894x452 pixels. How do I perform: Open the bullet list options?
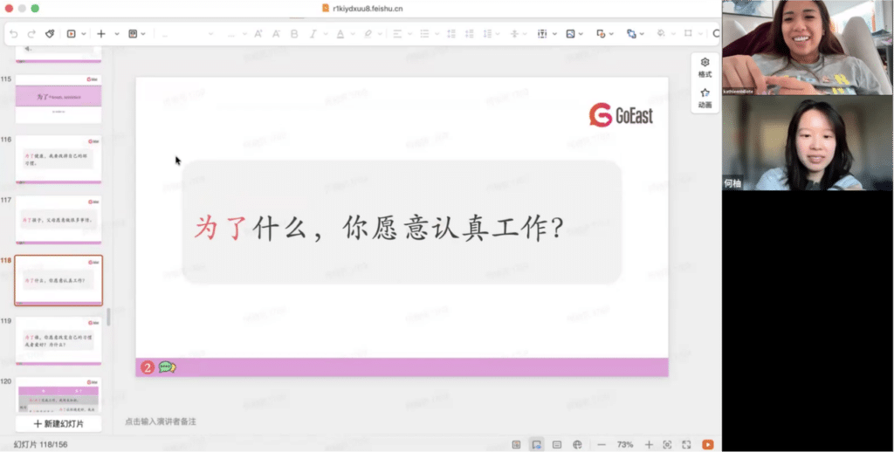coord(425,34)
